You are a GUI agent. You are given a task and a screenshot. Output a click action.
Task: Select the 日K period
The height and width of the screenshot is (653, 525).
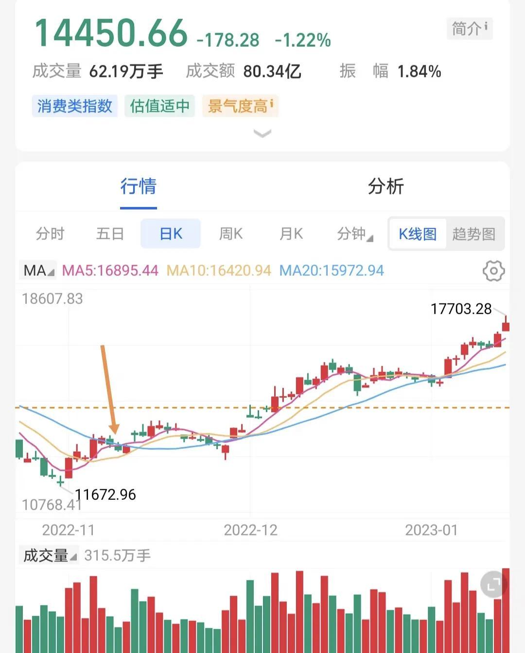171,234
